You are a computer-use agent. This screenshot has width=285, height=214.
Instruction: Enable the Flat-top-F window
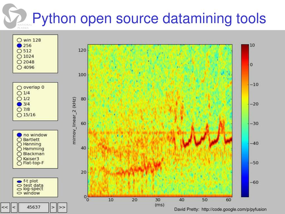pos(19,164)
